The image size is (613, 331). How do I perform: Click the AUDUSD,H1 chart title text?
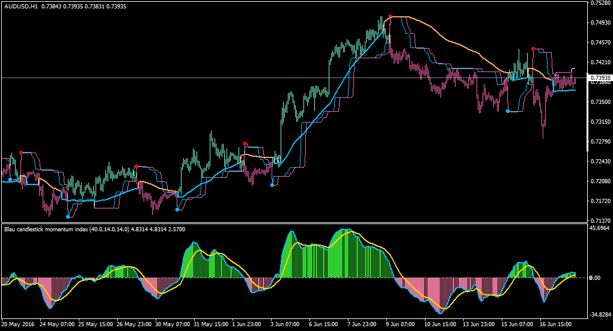(21, 6)
